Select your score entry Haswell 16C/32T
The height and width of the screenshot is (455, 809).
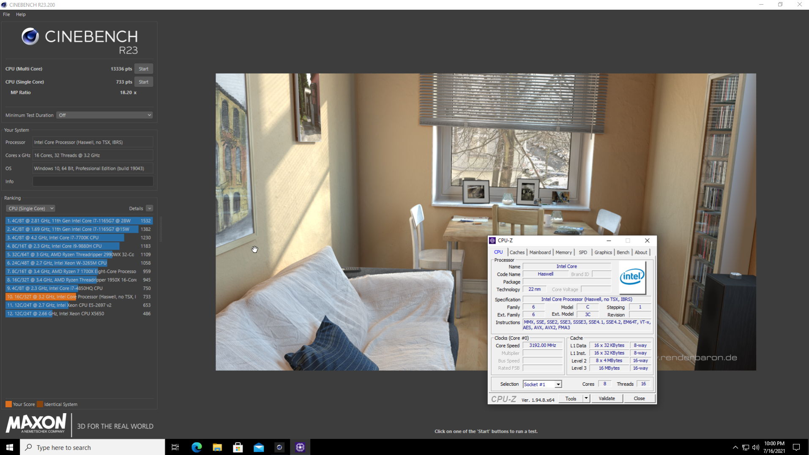click(x=79, y=297)
